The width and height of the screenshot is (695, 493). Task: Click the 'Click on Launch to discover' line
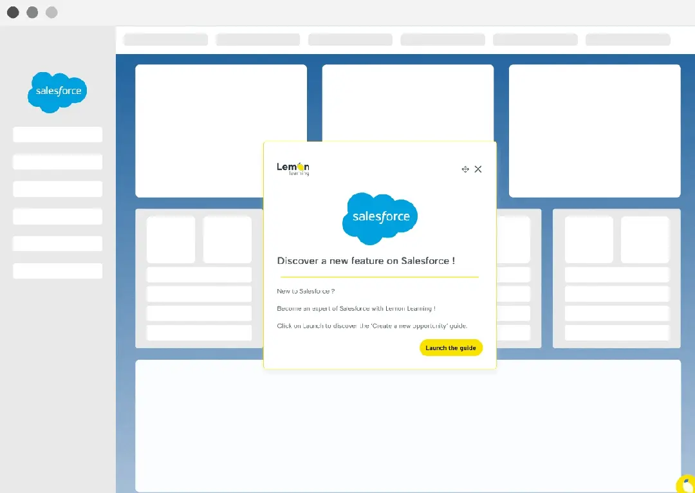coord(372,326)
